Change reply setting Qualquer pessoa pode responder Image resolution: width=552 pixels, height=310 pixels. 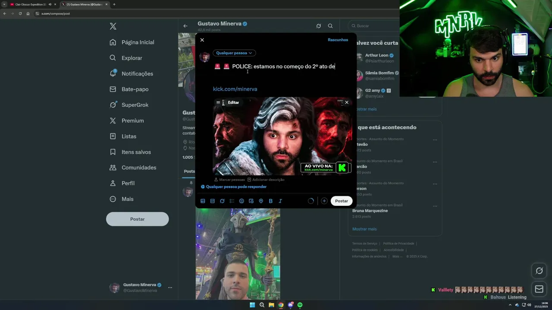point(234,187)
